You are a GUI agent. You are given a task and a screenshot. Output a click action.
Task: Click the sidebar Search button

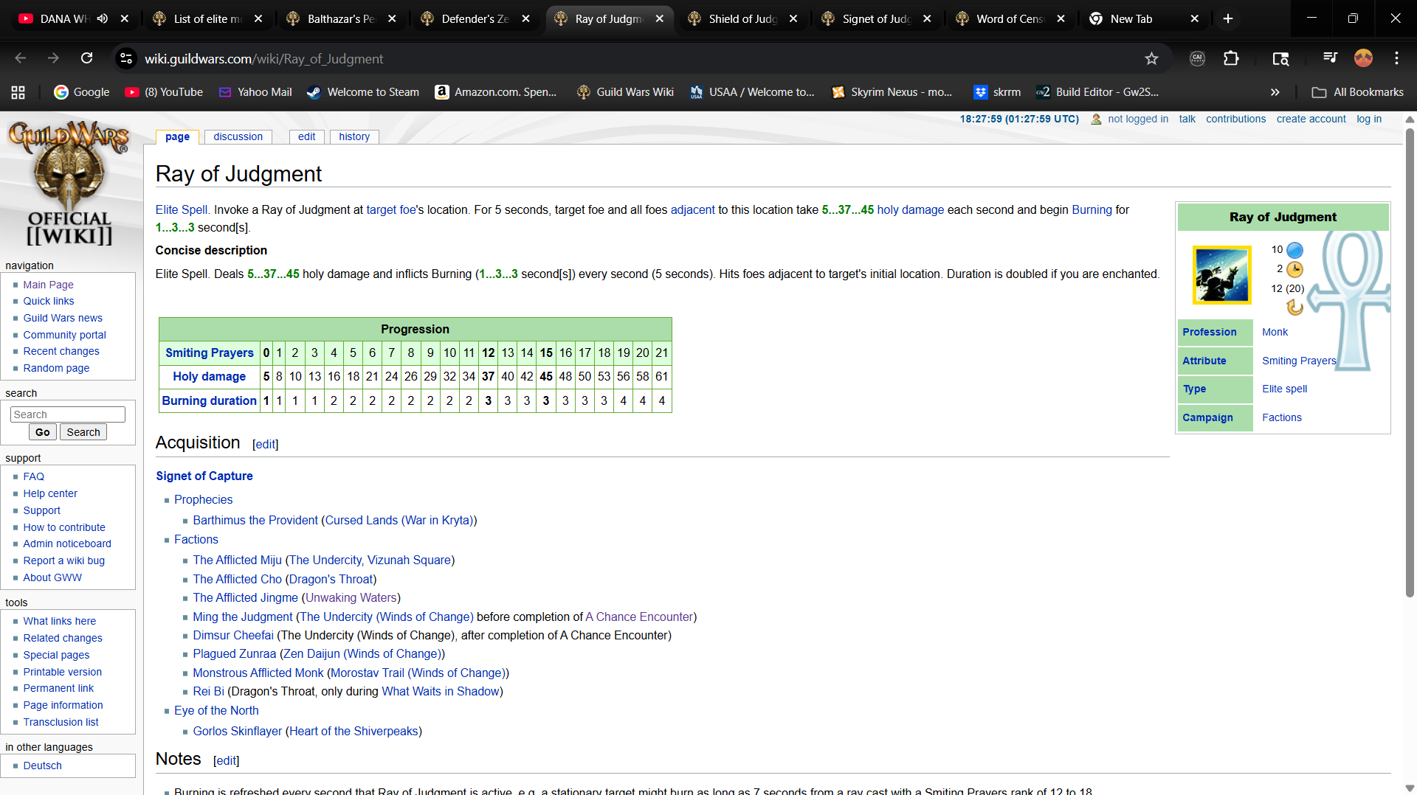pyautogui.click(x=83, y=432)
